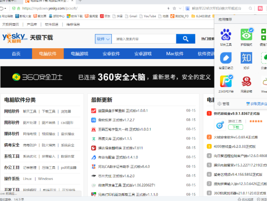Viewport: 267px width, 201px height.
Task: Click the address bar URL
Action: (x=50, y=8)
